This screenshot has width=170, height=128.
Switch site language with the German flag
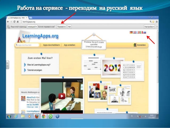click(131, 32)
